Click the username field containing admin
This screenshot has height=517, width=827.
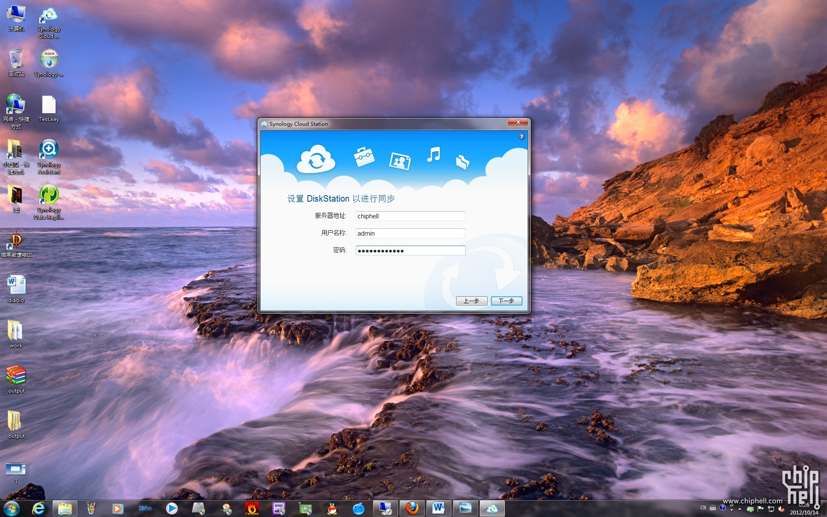pyautogui.click(x=410, y=234)
